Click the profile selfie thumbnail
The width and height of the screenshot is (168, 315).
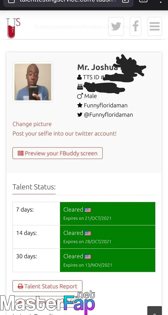pos(33,82)
